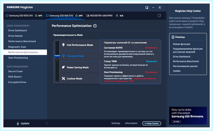Click the Update button in footer

tap(23, 123)
